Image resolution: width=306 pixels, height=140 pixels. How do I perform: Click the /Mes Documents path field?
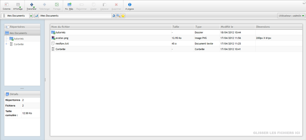pos(75,16)
